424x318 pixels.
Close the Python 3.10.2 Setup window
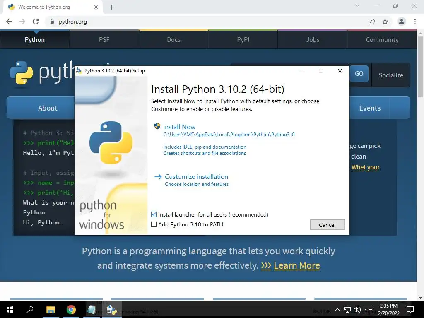[340, 71]
